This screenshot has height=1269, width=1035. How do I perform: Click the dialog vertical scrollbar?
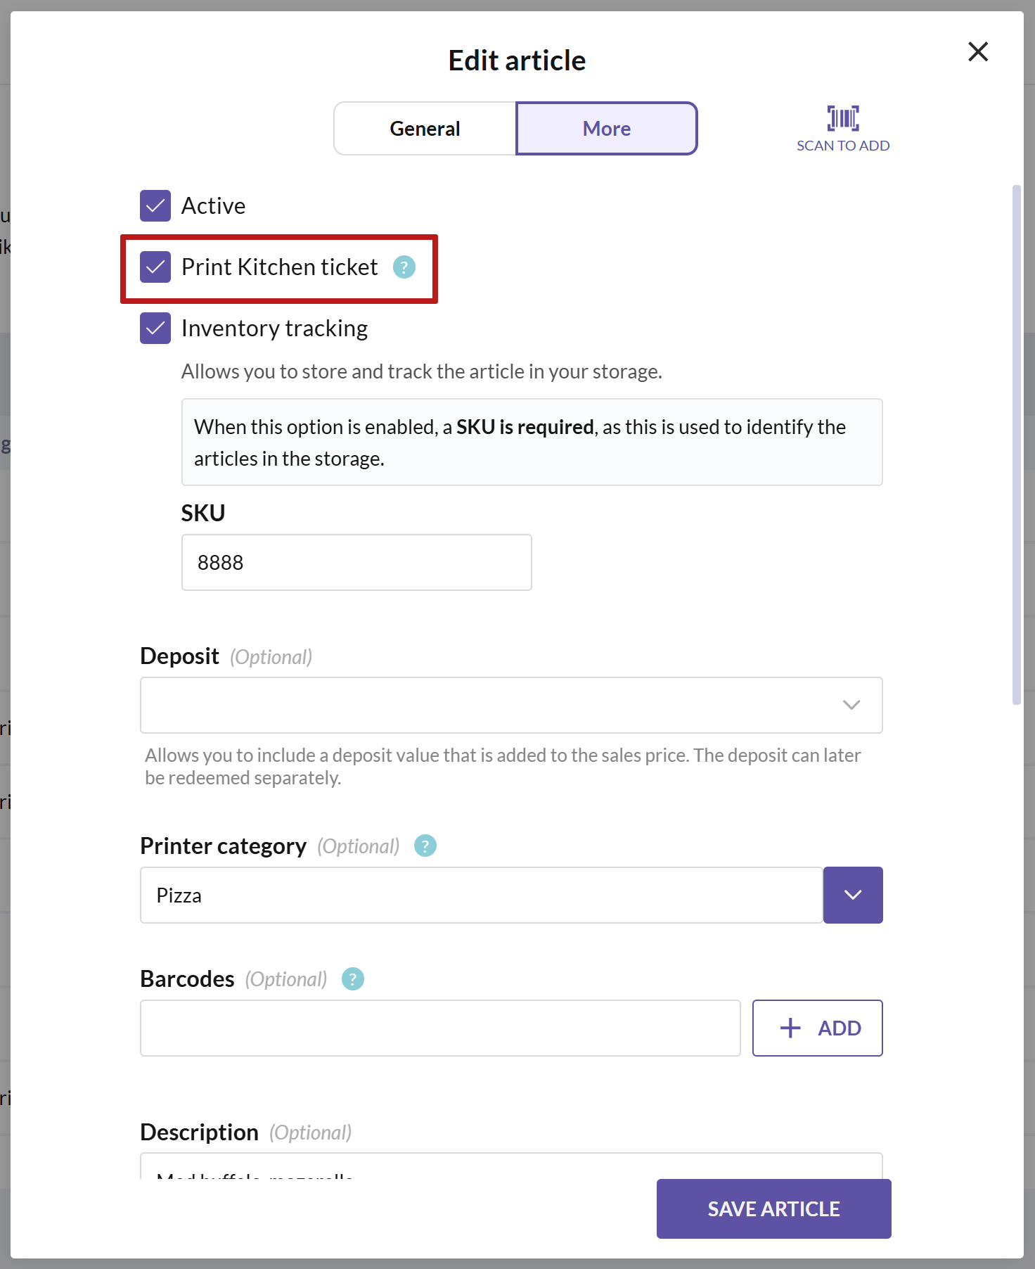tap(1016, 444)
